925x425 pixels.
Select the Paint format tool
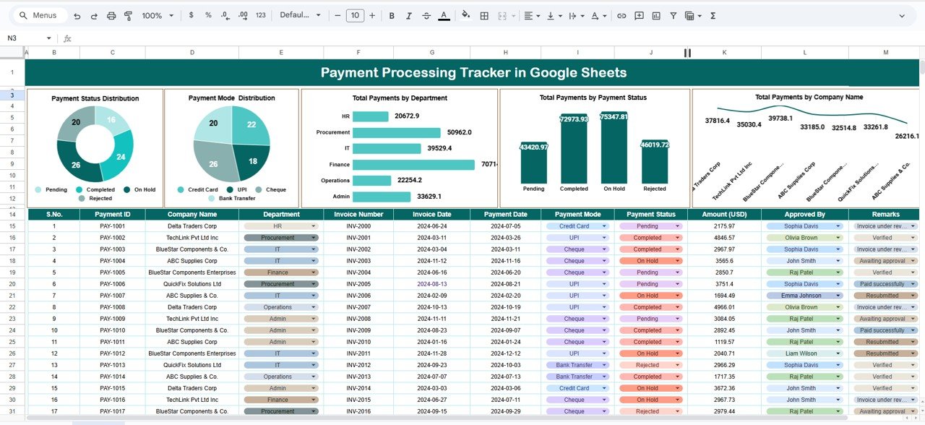[x=128, y=15]
